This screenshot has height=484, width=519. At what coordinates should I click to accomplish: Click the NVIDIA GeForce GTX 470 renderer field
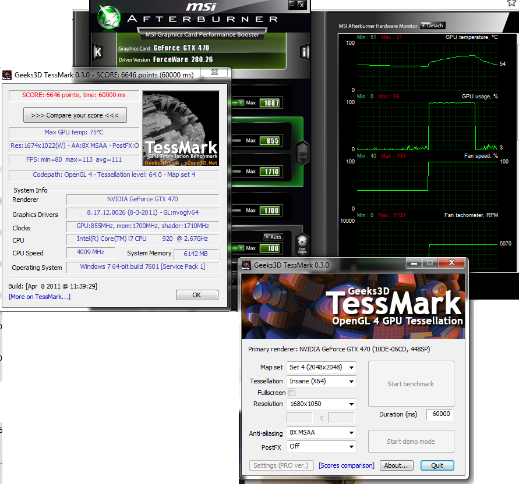pyautogui.click(x=142, y=200)
